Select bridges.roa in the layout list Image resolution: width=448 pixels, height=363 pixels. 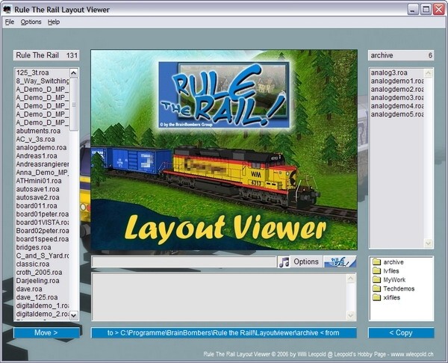pos(33,246)
